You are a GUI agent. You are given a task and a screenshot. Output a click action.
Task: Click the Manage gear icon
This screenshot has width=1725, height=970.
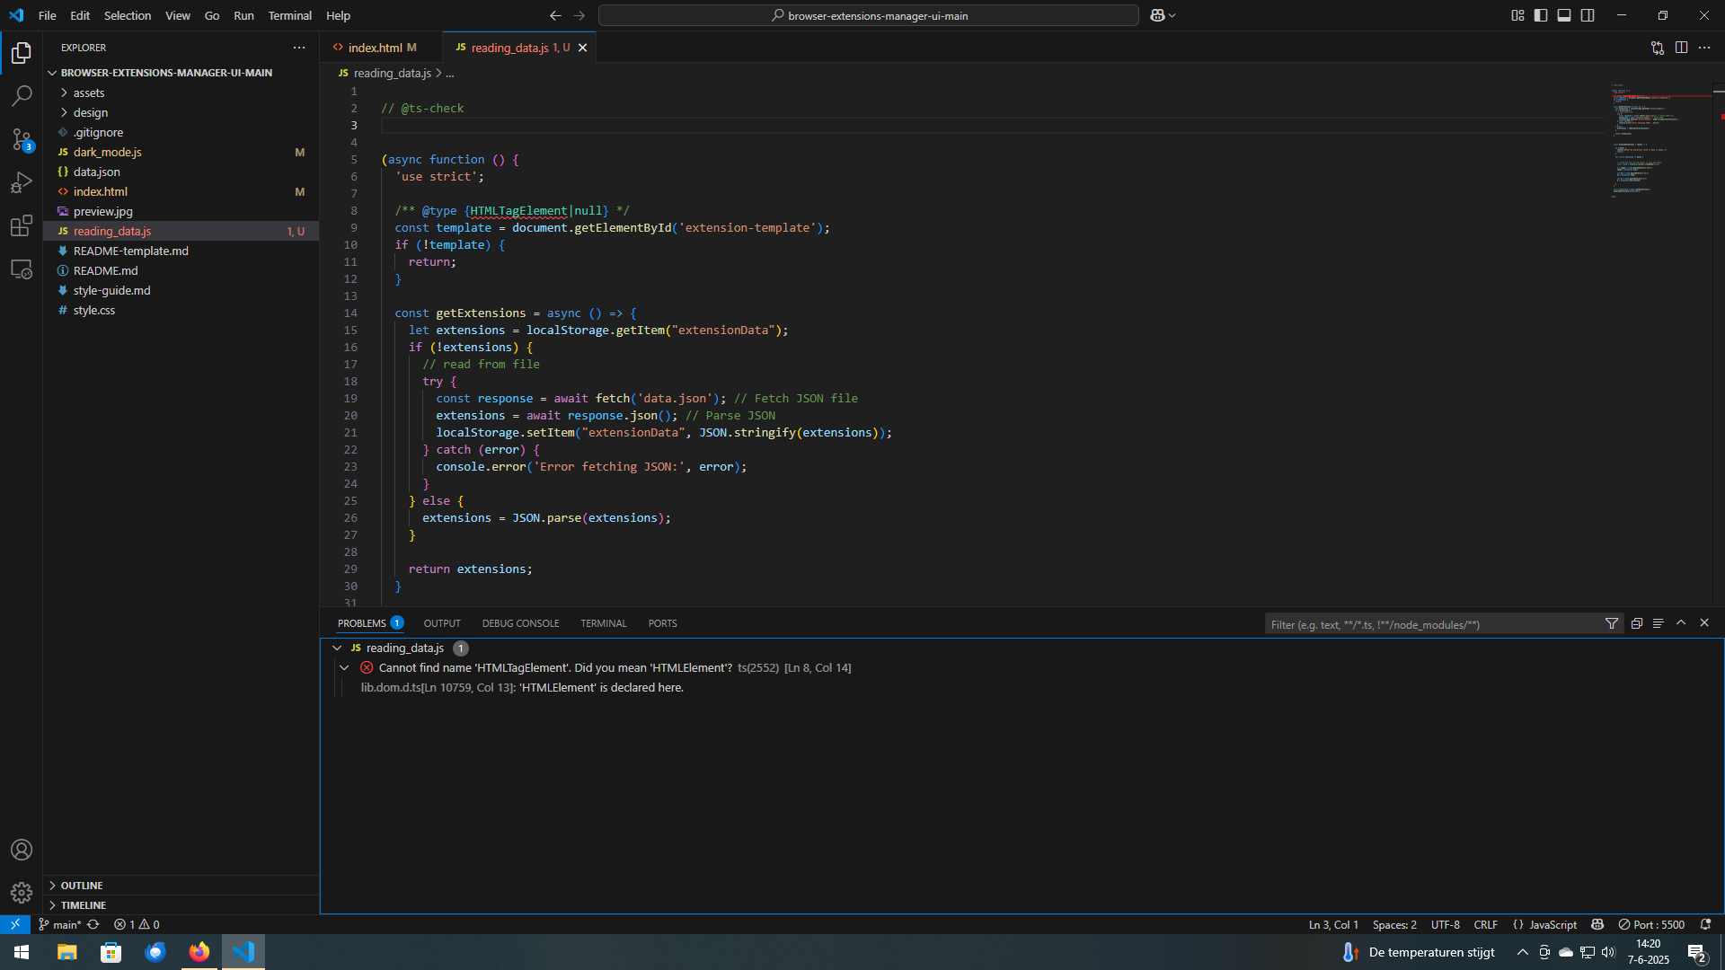[x=22, y=892]
